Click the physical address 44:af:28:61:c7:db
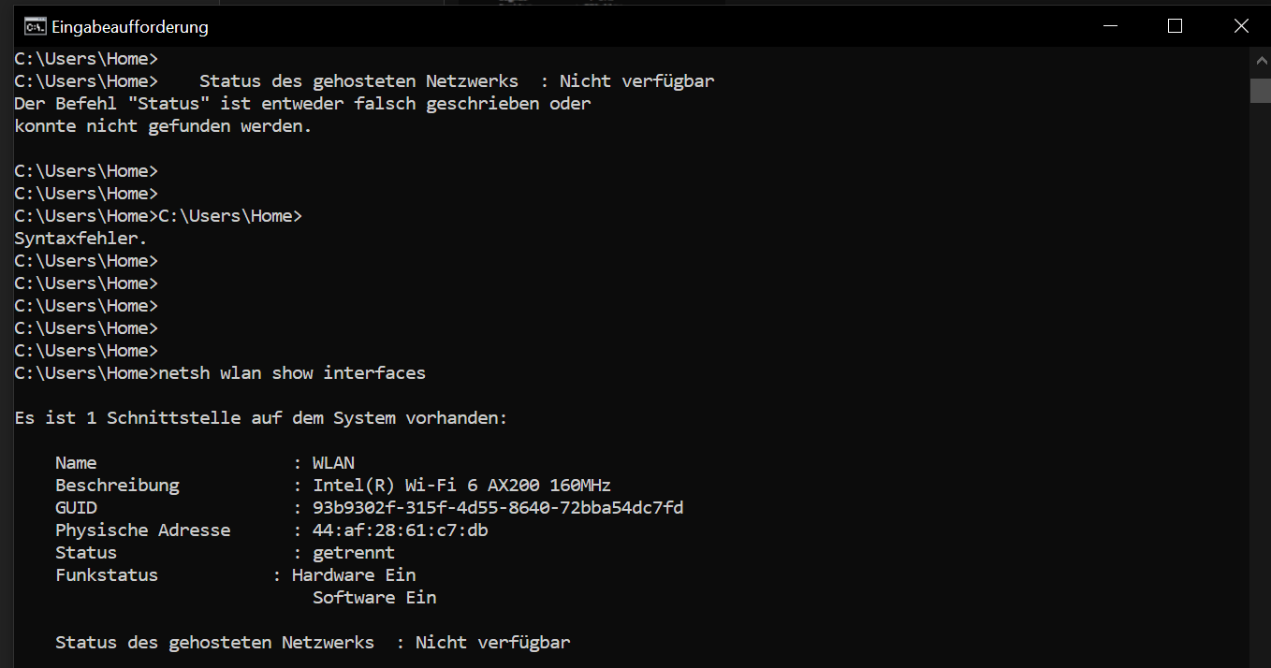This screenshot has width=1271, height=668. 401,530
